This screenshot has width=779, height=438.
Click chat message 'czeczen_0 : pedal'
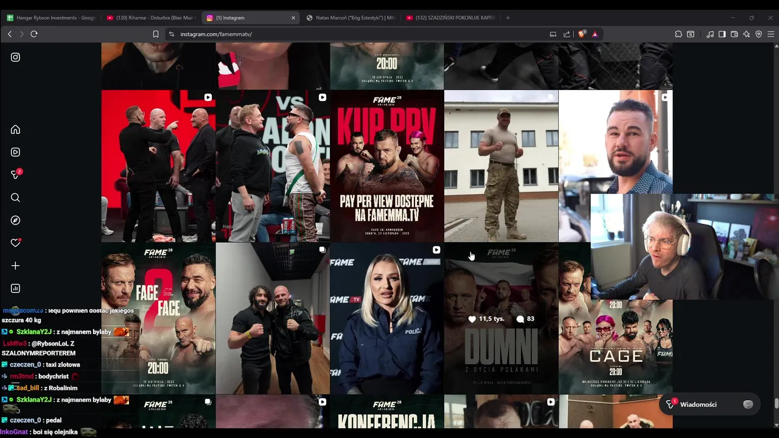pos(32,420)
